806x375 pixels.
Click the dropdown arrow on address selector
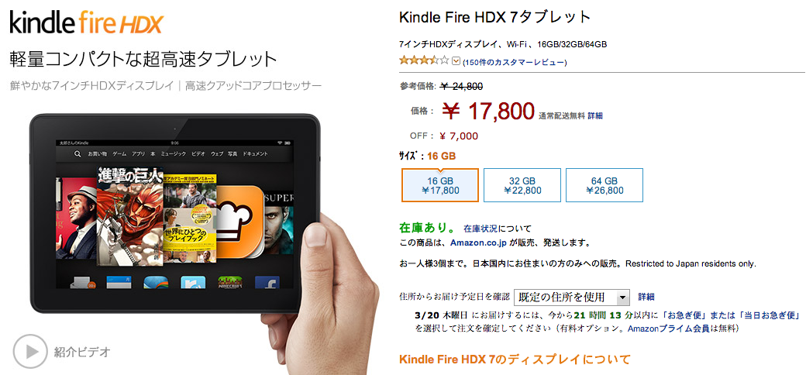point(623,298)
